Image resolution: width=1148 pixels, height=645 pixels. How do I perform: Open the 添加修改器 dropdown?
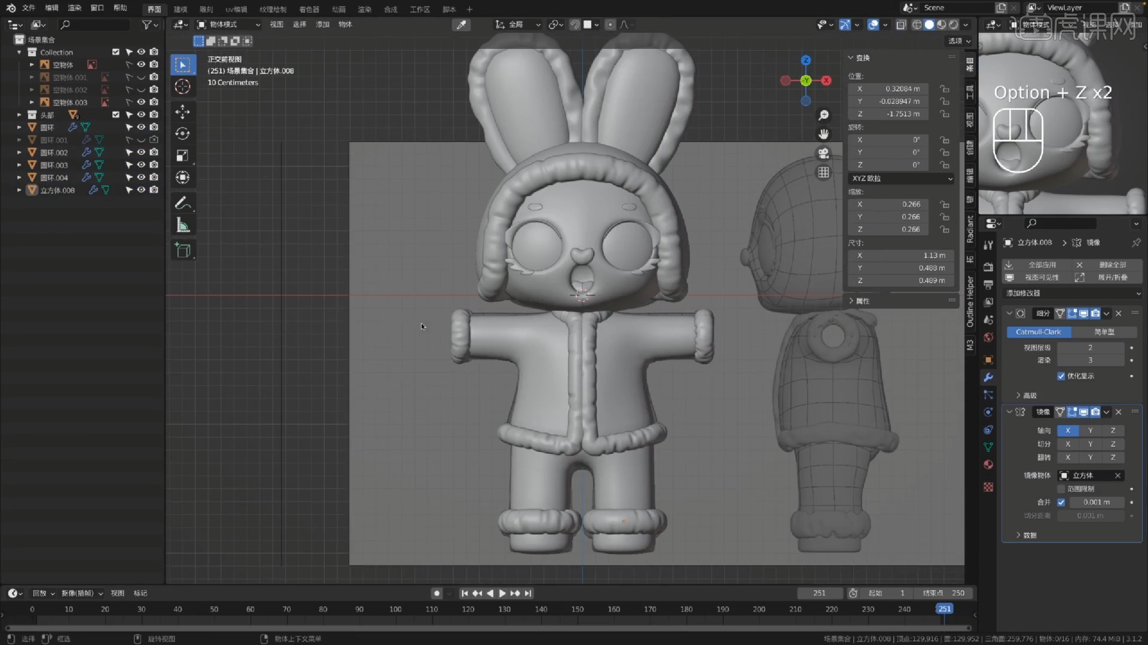point(1073,293)
